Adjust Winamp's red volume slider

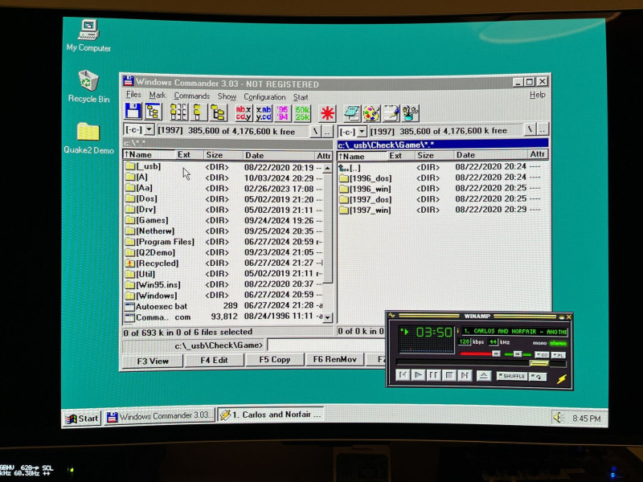(480, 353)
